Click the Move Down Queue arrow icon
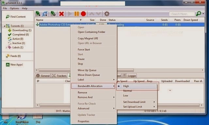 (98, 14)
